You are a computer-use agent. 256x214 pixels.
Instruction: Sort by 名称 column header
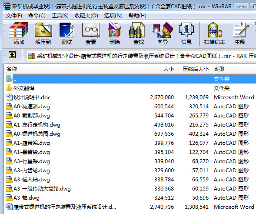(60, 69)
